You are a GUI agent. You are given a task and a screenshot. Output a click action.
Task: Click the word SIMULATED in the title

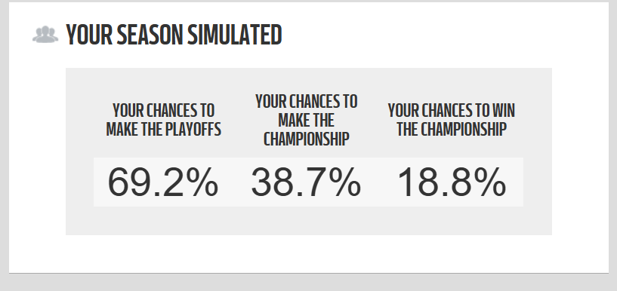tap(235, 35)
